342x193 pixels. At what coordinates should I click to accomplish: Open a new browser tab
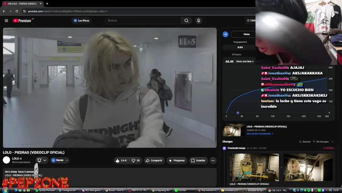pos(47,3)
